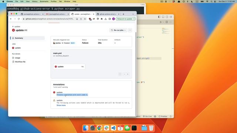Open the Bookmarks menu
Viewport: 237px width, 133px height.
(44, 1)
